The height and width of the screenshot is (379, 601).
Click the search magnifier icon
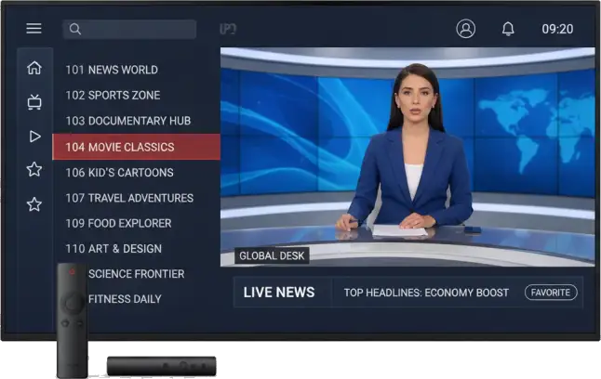[75, 29]
